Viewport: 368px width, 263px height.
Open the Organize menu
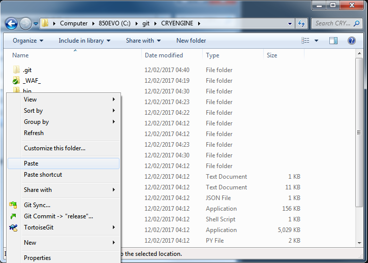pyautogui.click(x=28, y=41)
